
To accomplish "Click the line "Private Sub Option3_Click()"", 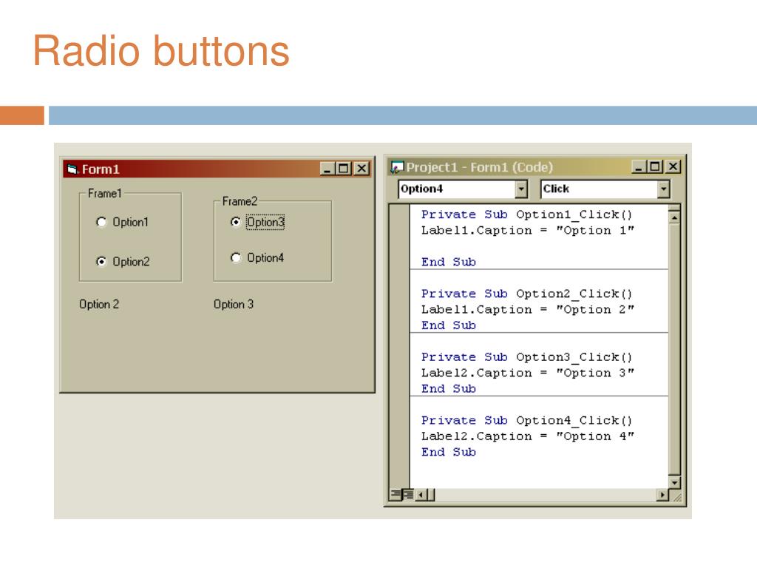I will [526, 357].
